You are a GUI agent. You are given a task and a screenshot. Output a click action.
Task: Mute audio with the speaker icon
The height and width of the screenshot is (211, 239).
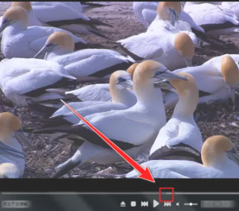(178, 204)
